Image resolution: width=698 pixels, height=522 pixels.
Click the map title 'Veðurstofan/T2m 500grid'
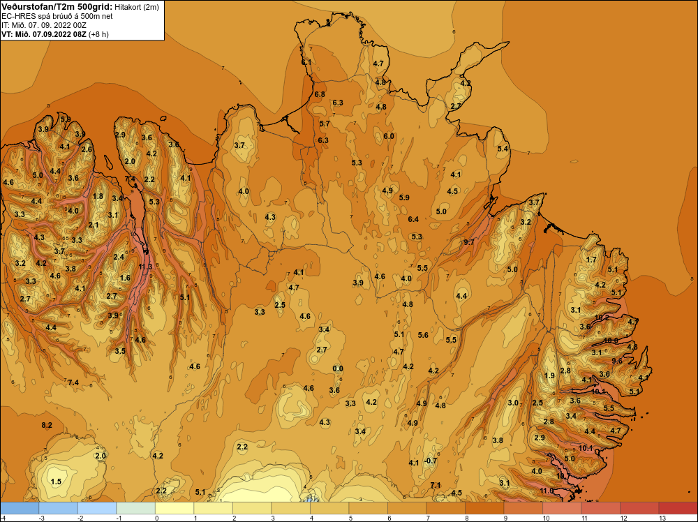(x=56, y=6)
